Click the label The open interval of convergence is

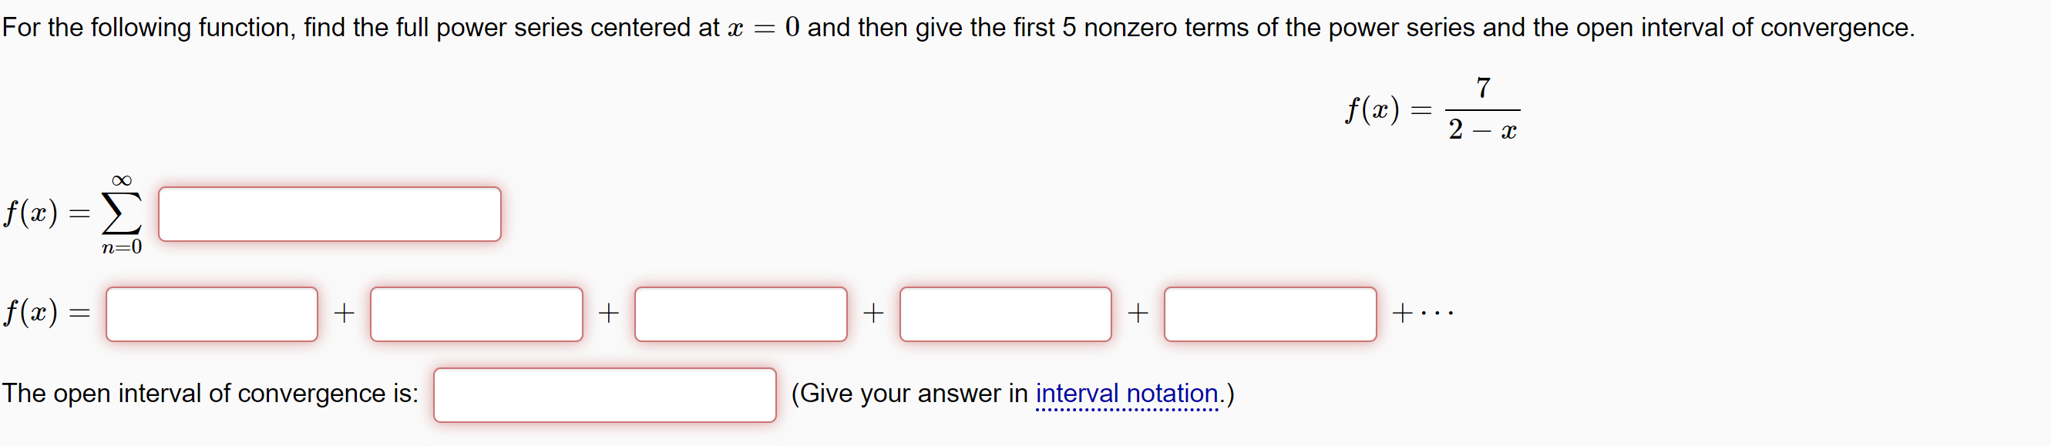coord(210,393)
